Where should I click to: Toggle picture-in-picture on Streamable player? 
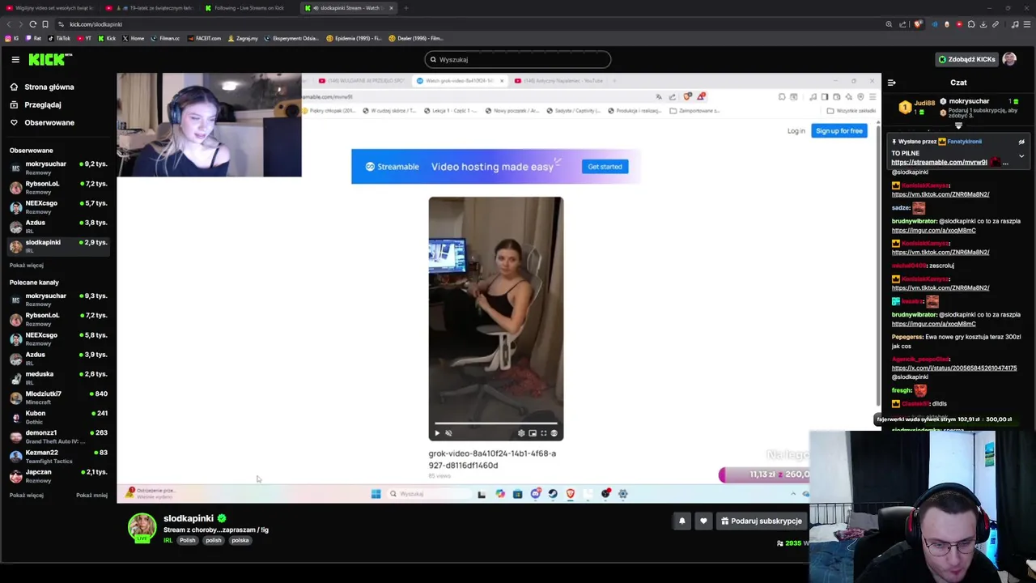[x=533, y=433]
